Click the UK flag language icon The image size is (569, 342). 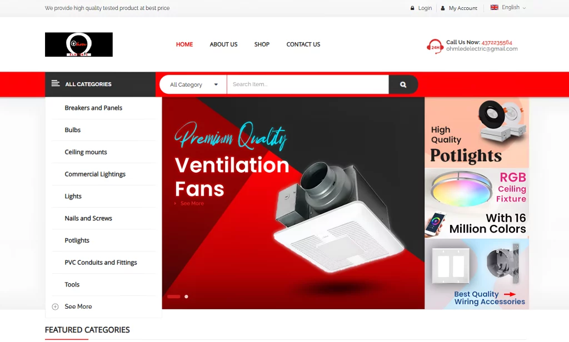tap(494, 8)
